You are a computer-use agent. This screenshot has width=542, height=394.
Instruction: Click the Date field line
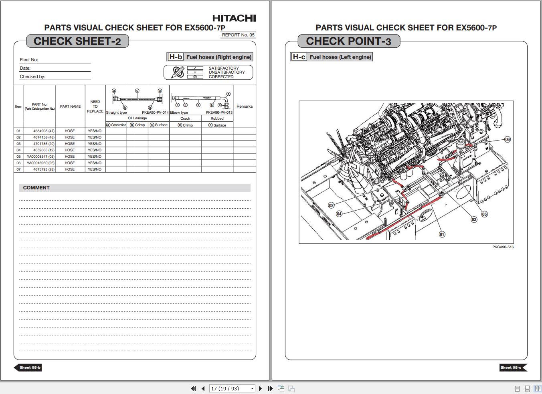pos(55,68)
